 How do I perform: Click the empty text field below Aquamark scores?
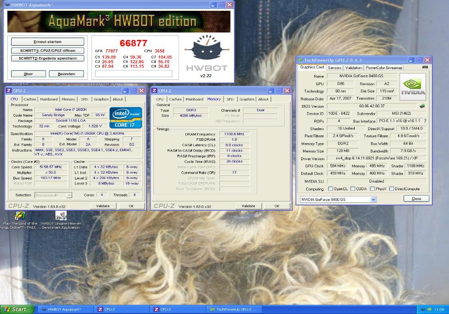click(133, 74)
